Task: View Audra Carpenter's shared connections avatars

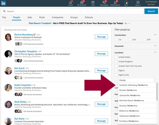Action: point(18,95)
